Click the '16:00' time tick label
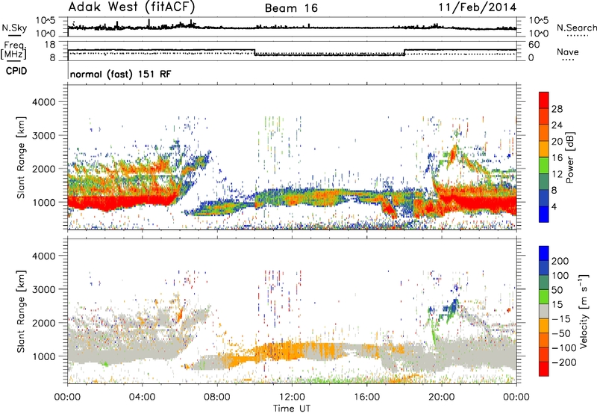 tap(366, 397)
